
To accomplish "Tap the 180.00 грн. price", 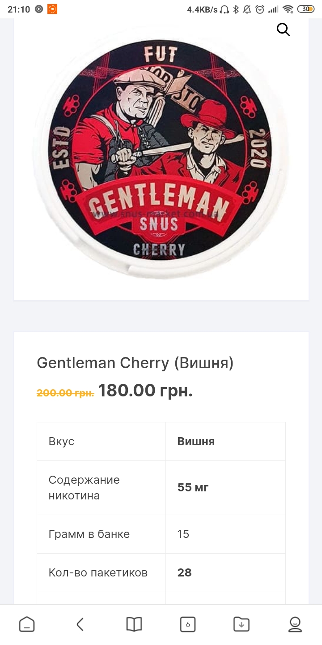I will [145, 391].
